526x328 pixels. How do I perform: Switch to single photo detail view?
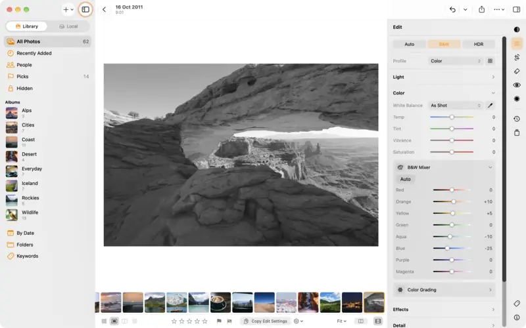114,321
